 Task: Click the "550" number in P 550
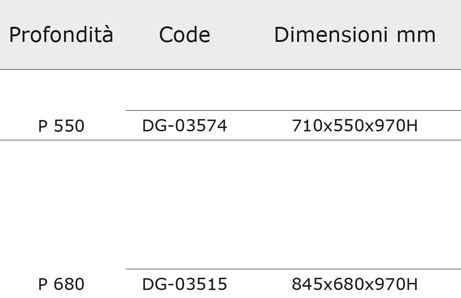(x=69, y=126)
